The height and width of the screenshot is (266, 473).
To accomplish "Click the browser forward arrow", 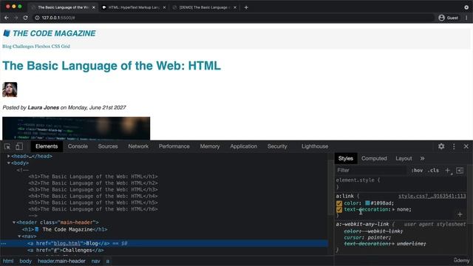I will [x=16, y=18].
